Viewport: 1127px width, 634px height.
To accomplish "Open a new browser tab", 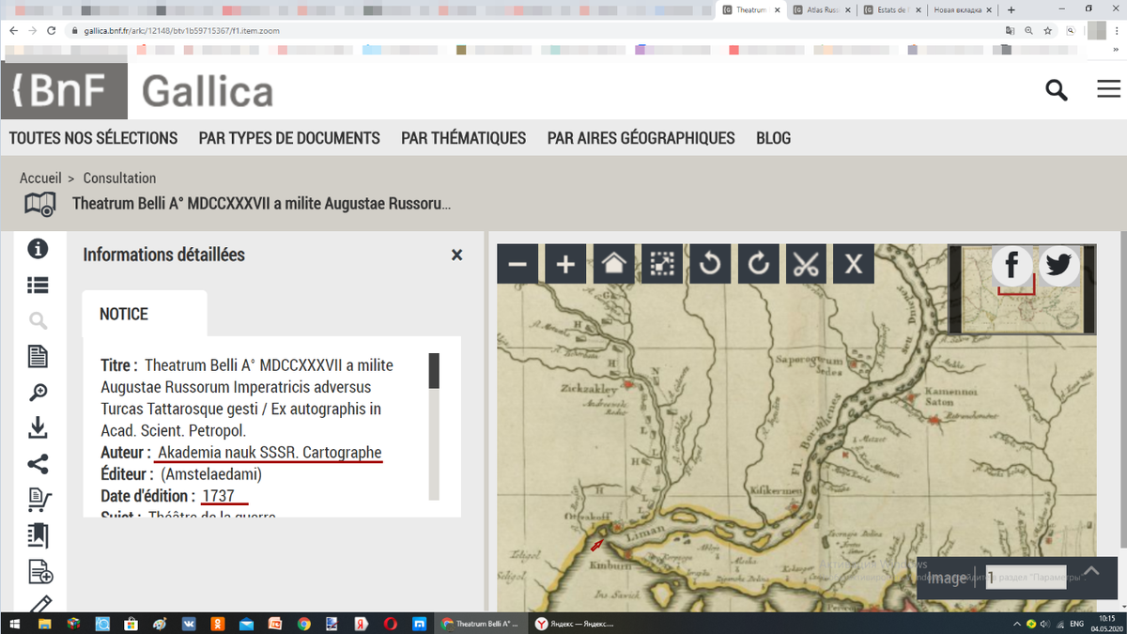I will tap(1011, 9).
